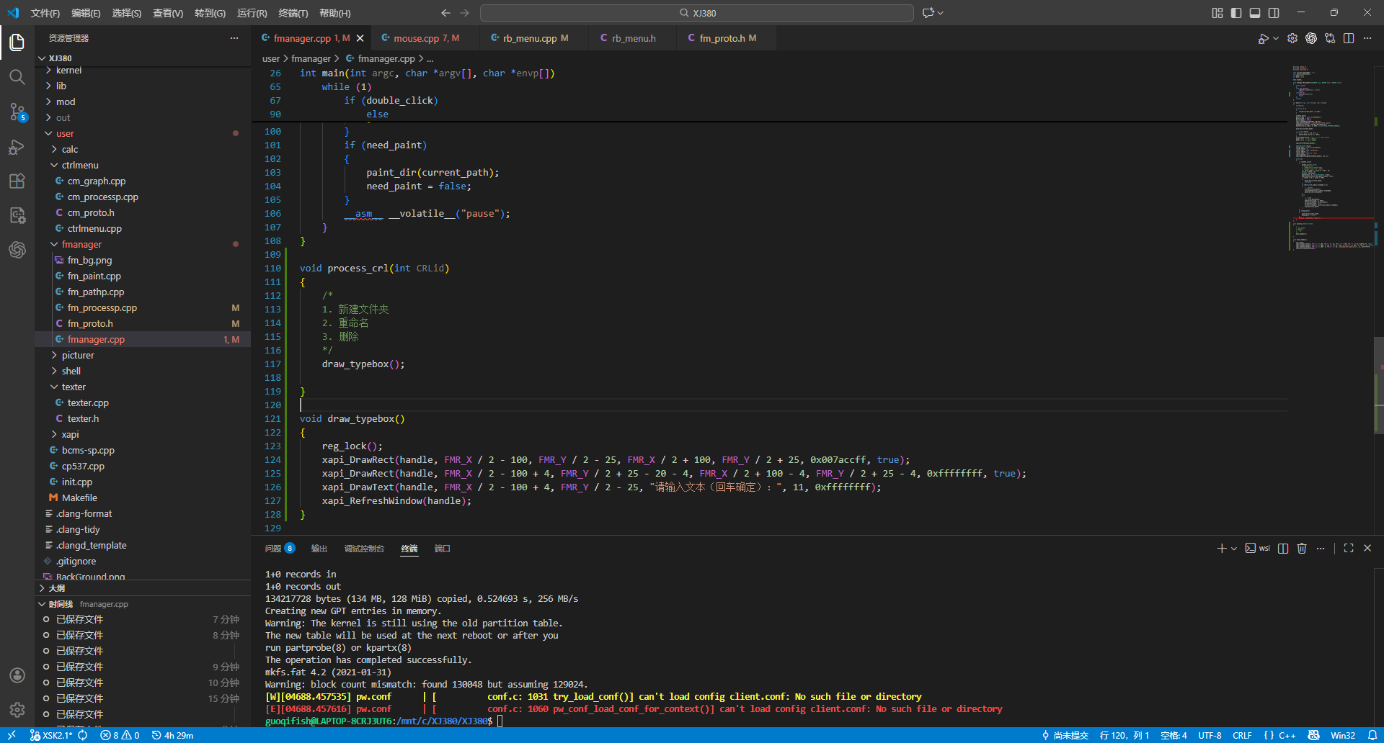
Task: Split the editor to the right
Action: click(1349, 38)
